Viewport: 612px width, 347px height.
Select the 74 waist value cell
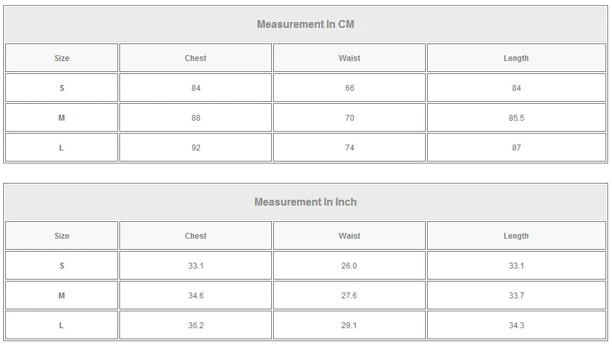(349, 148)
